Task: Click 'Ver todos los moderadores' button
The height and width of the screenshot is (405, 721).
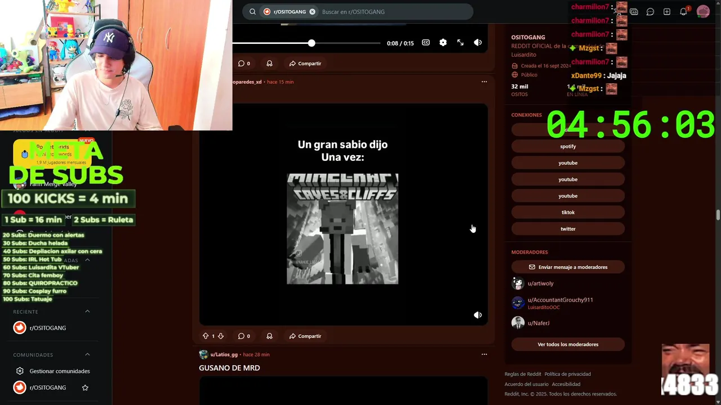Action: click(568, 344)
